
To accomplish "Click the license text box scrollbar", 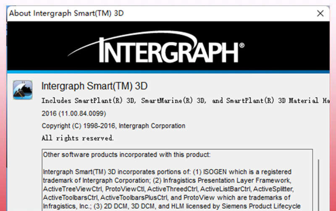I will point(318,185).
